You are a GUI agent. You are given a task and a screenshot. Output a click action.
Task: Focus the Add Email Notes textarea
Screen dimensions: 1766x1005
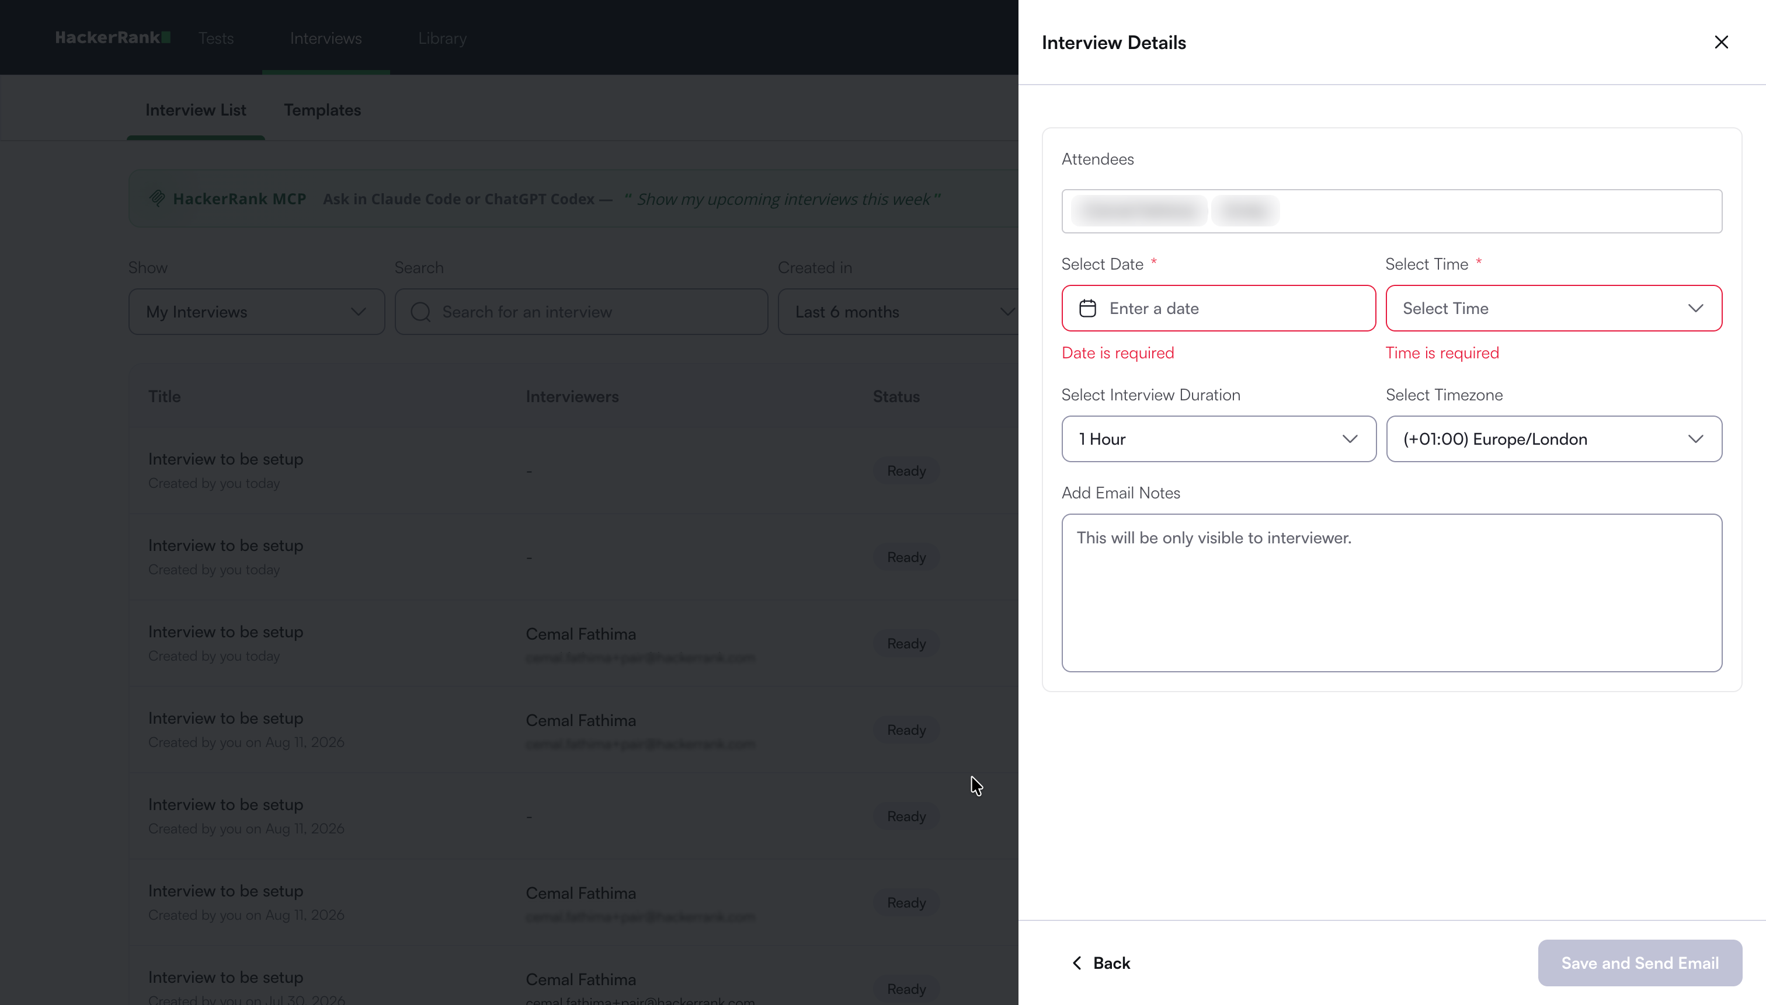1392,592
